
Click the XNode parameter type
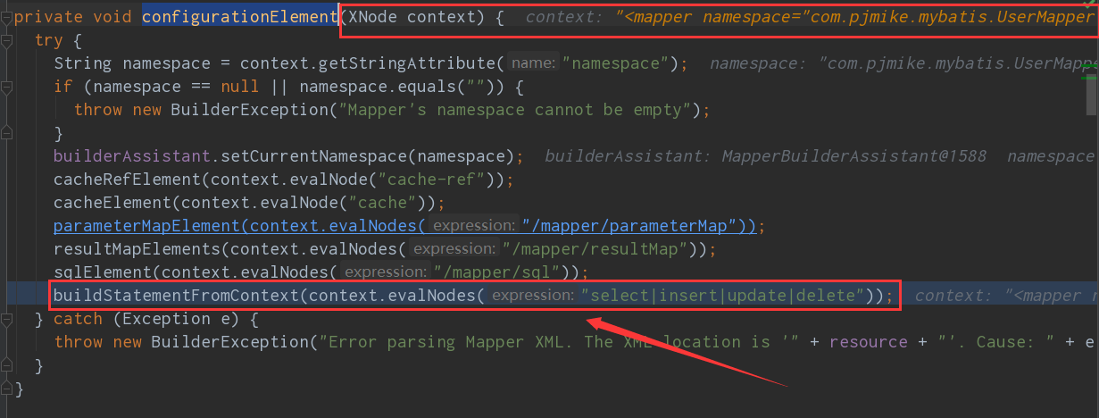pyautogui.click(x=371, y=17)
